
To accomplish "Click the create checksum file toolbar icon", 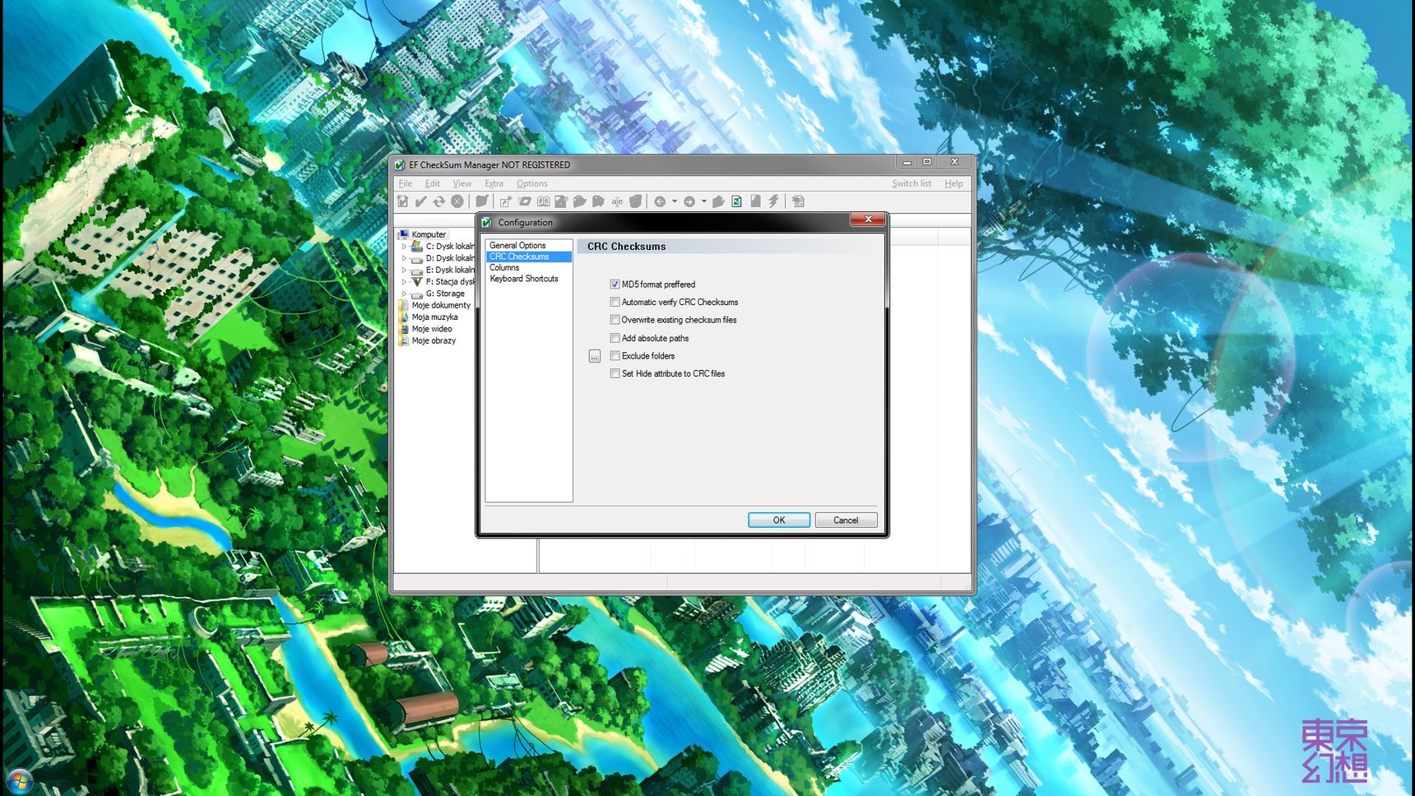I will click(403, 201).
